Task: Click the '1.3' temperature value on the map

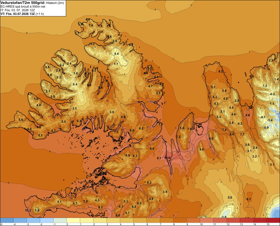Action: click(x=272, y=104)
